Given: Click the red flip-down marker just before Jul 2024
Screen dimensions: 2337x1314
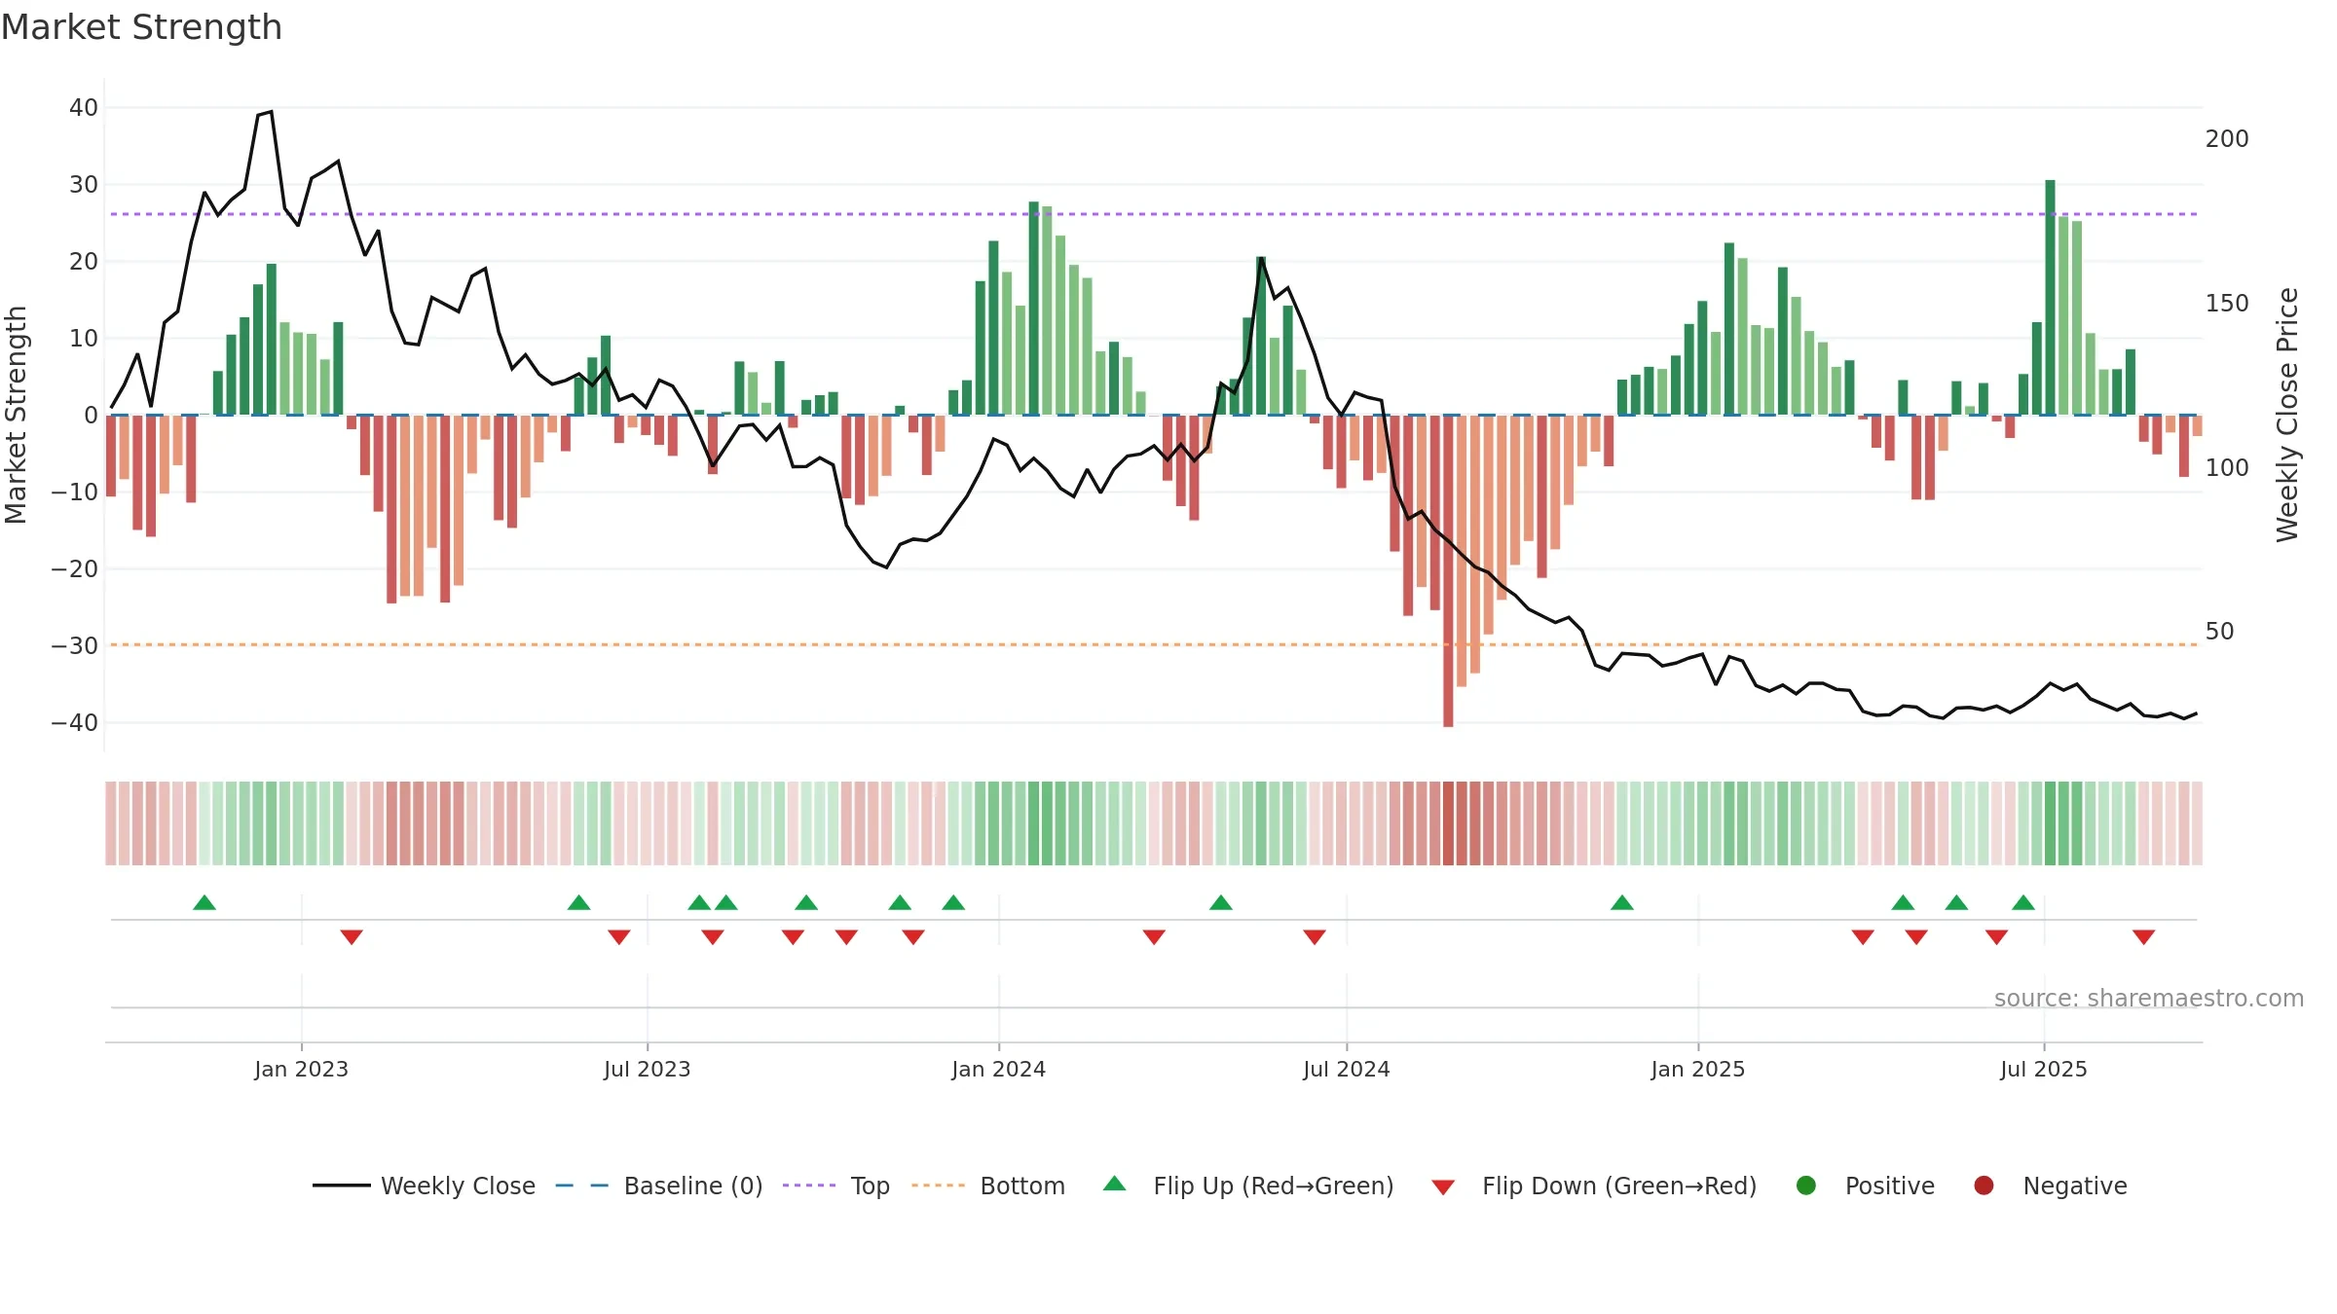Looking at the screenshot, I should point(1315,936).
